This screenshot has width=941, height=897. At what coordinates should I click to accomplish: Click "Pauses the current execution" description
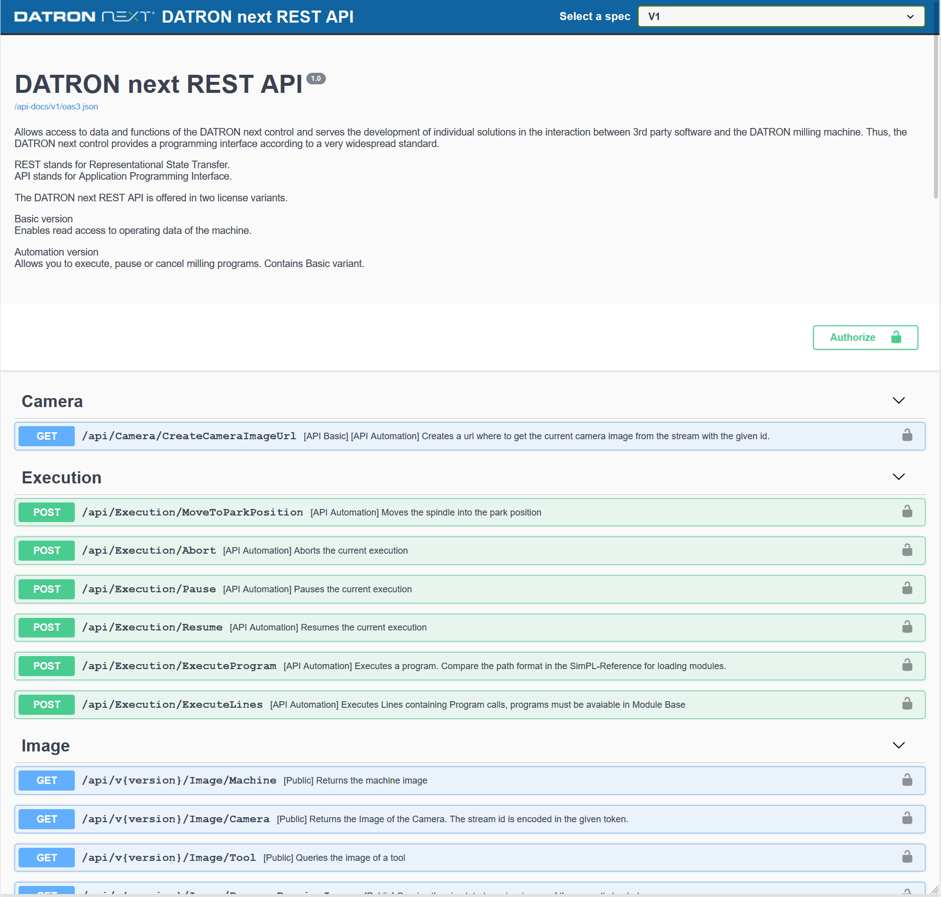click(x=353, y=589)
